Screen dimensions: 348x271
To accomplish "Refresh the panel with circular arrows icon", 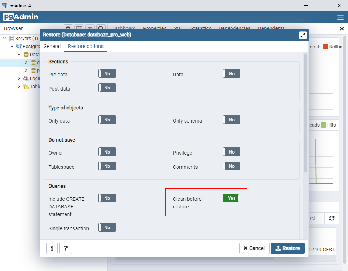I will [332, 218].
